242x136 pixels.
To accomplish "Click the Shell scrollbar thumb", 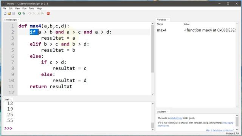I will [153, 125].
